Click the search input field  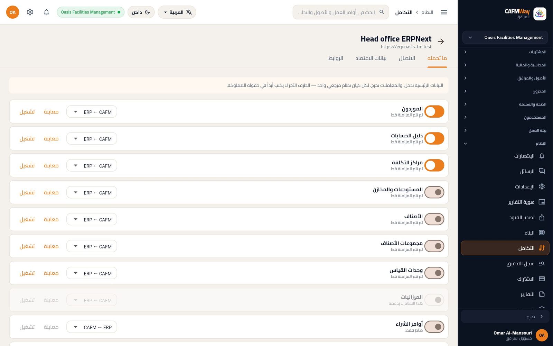[341, 12]
